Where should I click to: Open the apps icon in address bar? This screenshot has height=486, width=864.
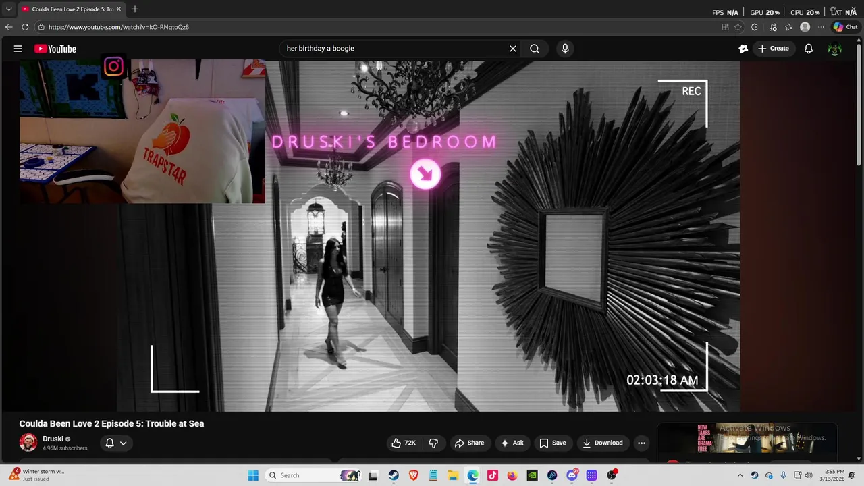[x=725, y=27]
